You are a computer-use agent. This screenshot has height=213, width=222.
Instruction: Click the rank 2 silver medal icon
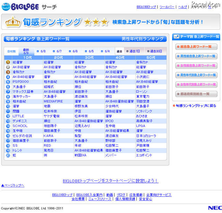pyautogui.click(x=8, y=67)
